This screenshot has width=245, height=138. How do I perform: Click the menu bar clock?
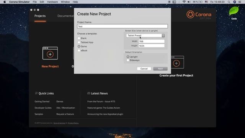[217, 2]
